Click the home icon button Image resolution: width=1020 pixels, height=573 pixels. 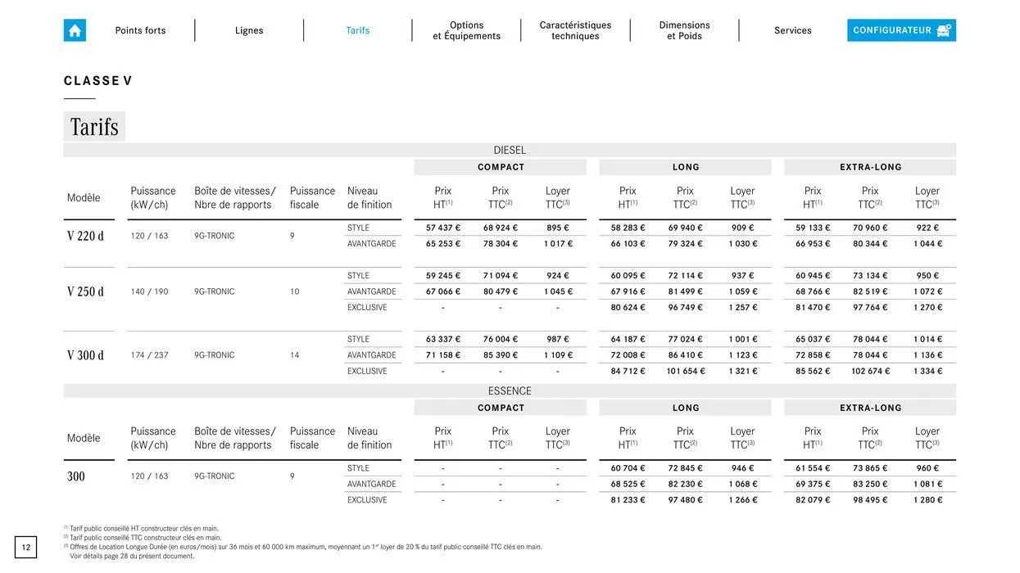(75, 30)
